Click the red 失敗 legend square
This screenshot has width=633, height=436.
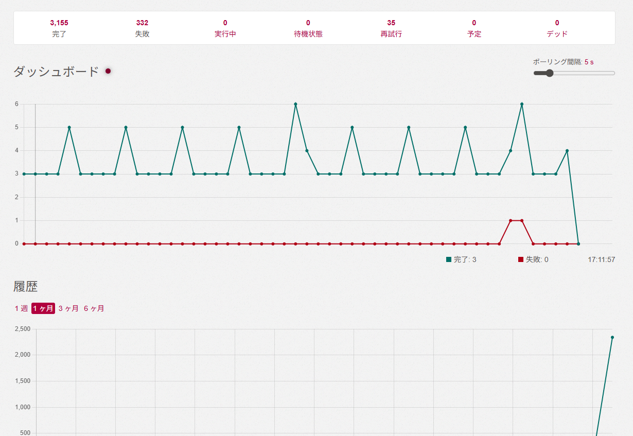coord(521,259)
